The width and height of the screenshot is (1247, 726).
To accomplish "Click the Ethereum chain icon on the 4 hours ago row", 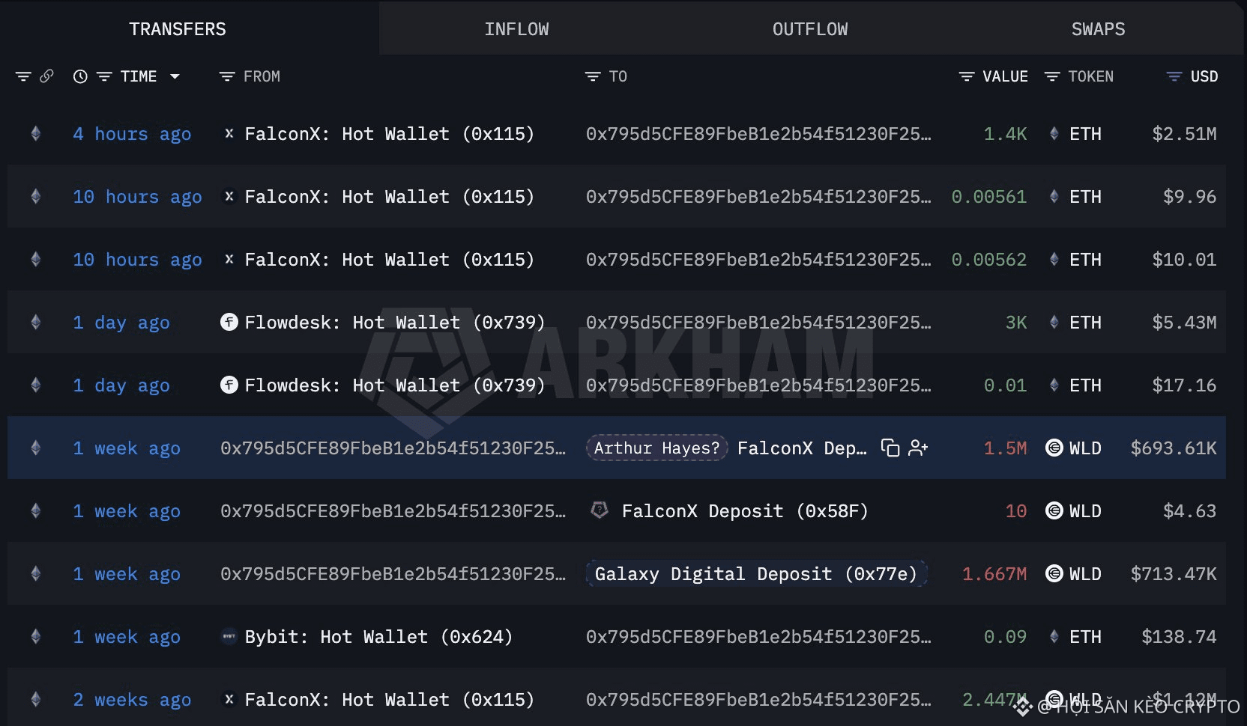I will point(35,134).
